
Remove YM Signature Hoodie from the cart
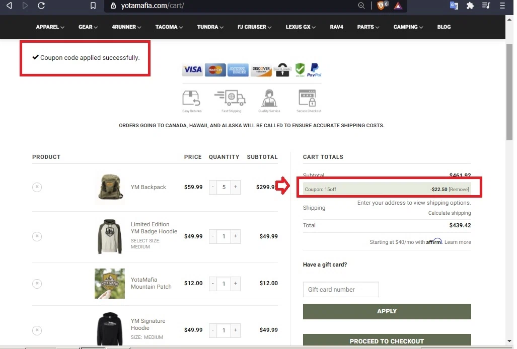coord(37,330)
